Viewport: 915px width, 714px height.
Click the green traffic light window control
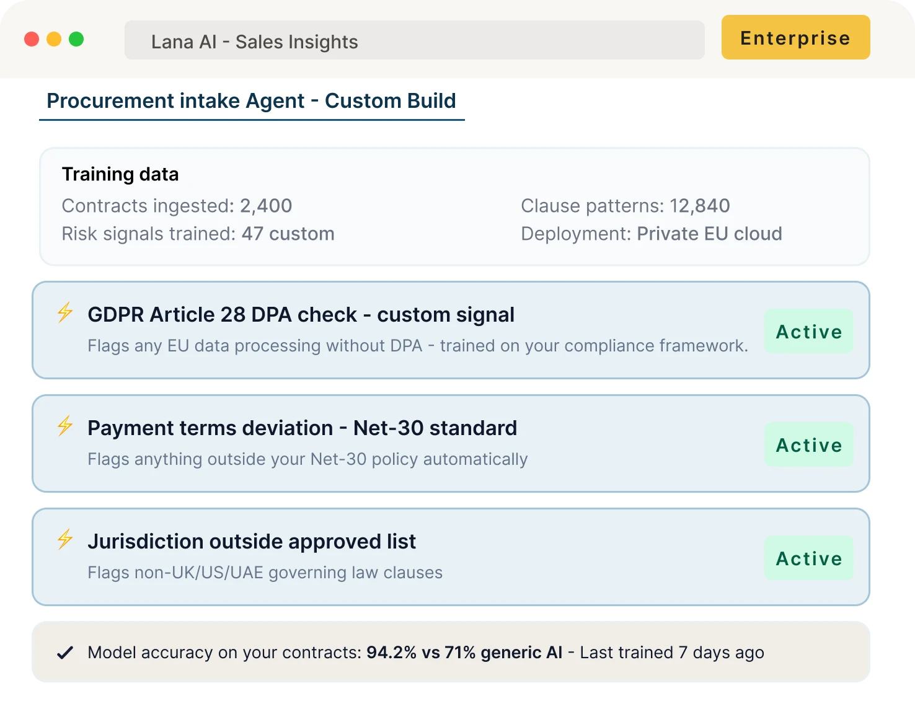[x=77, y=38]
